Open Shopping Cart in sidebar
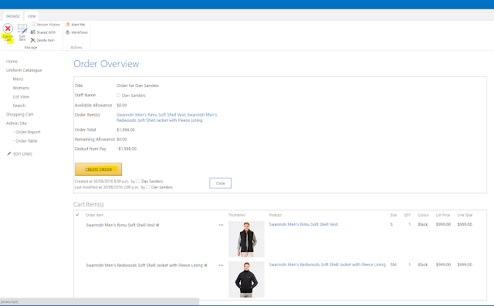This screenshot has height=306, width=494. [x=19, y=114]
